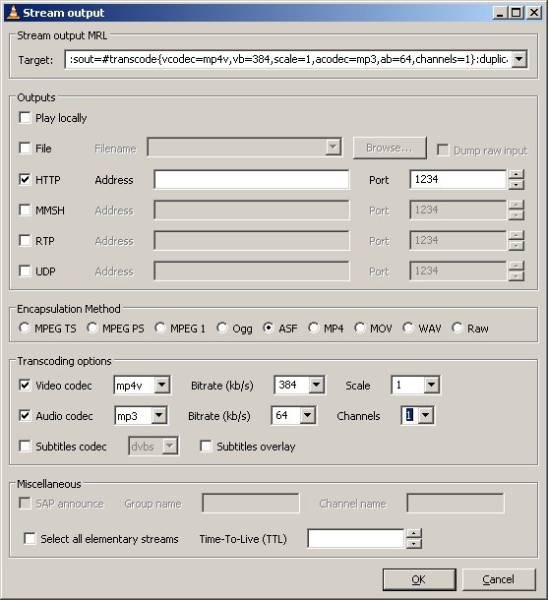
Task: Dismiss dialog with Cancel button
Action: coord(499,579)
